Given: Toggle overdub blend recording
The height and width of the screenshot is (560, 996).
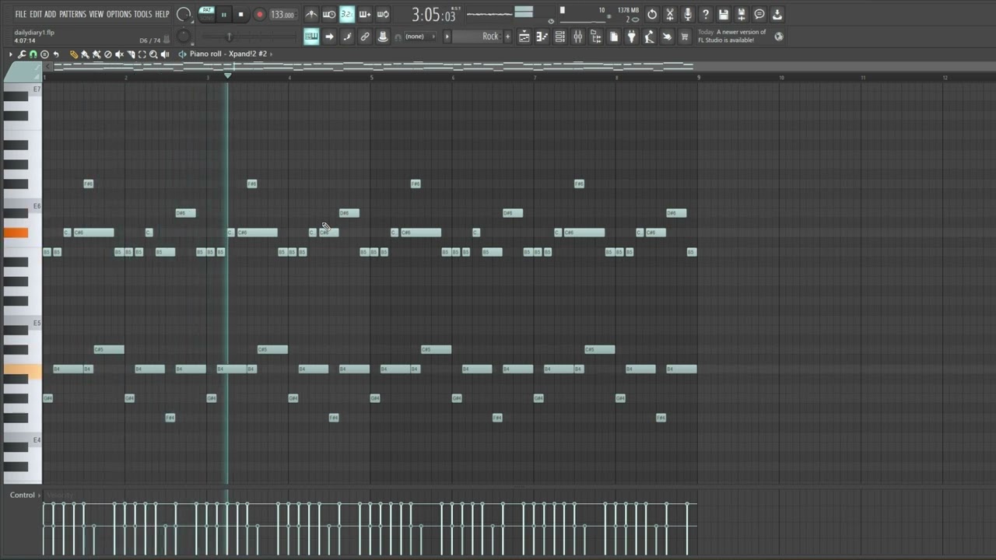Looking at the screenshot, I should [x=365, y=14].
